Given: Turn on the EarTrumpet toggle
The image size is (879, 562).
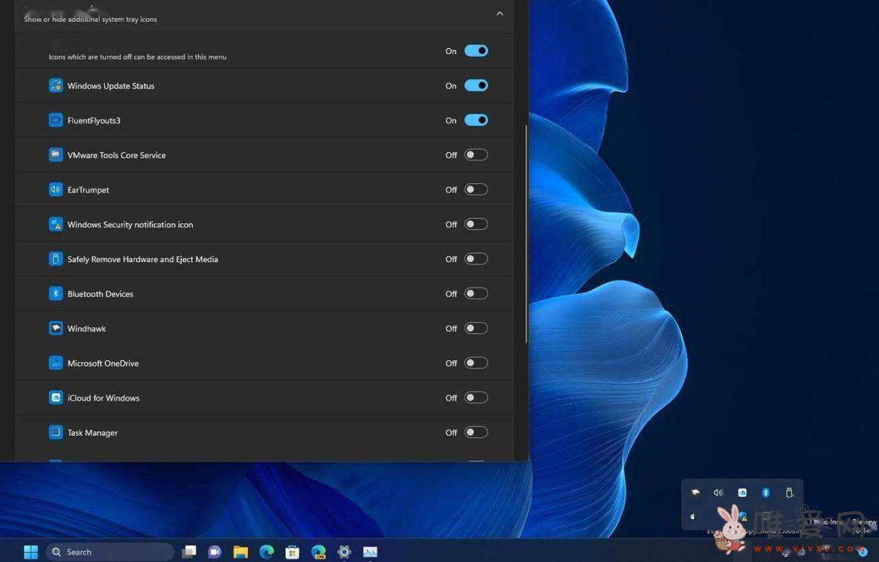Looking at the screenshot, I should [476, 189].
